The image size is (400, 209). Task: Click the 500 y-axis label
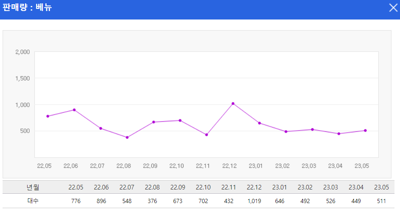tap(25, 131)
